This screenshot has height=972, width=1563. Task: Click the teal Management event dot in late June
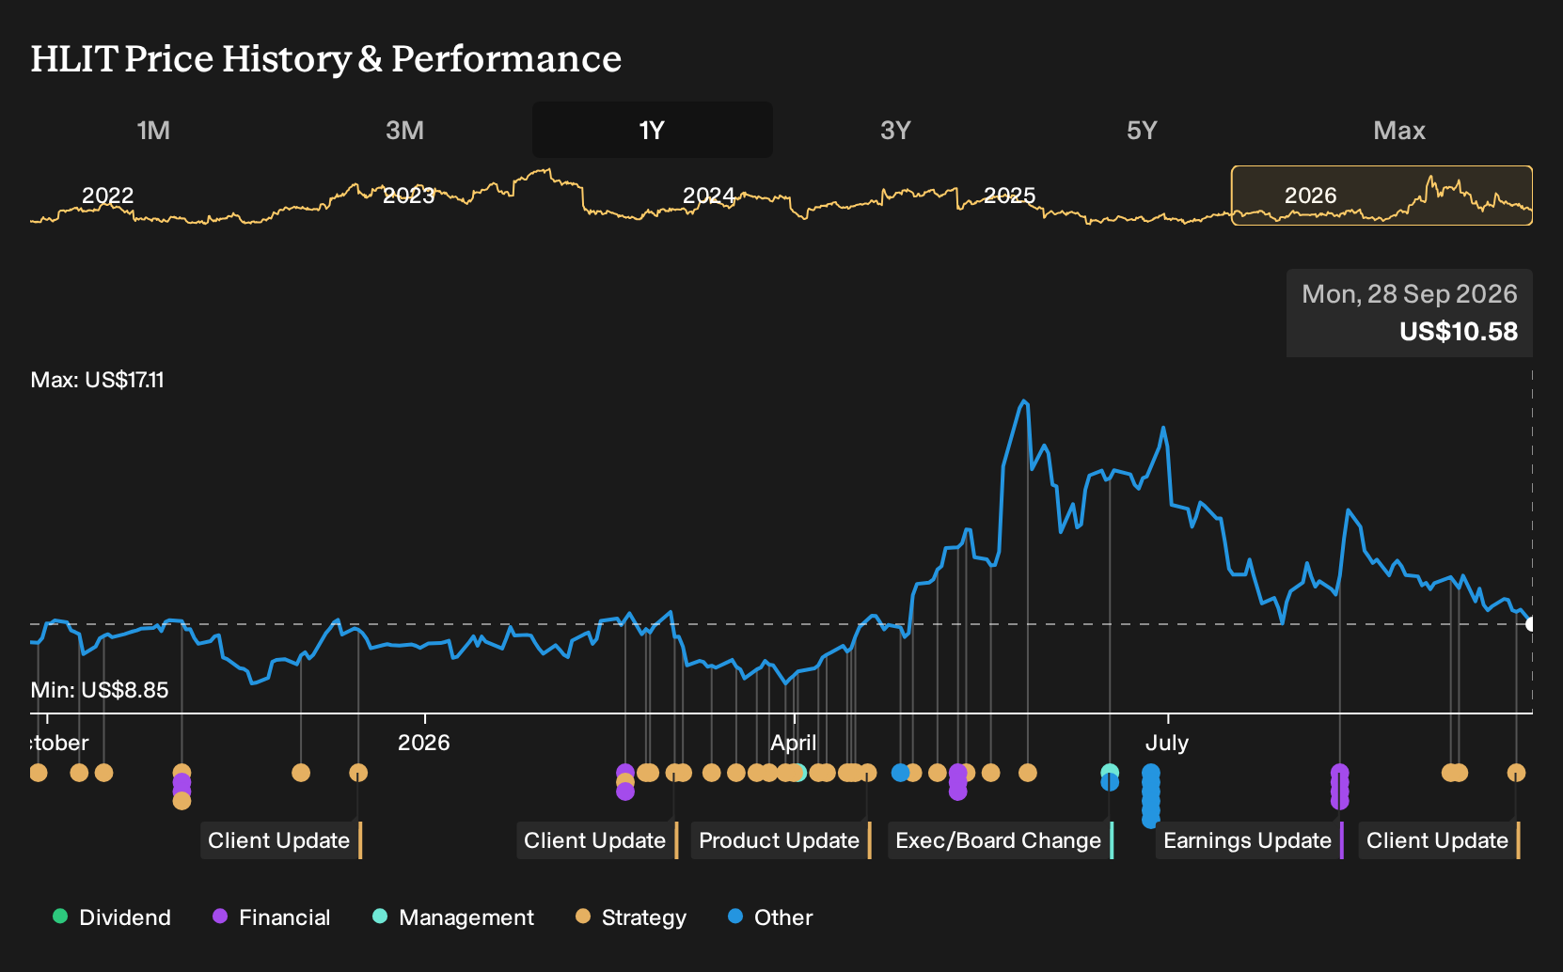(1110, 773)
